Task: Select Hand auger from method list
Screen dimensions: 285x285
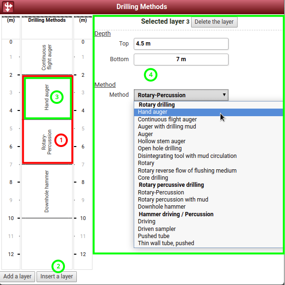Action: coord(153,112)
